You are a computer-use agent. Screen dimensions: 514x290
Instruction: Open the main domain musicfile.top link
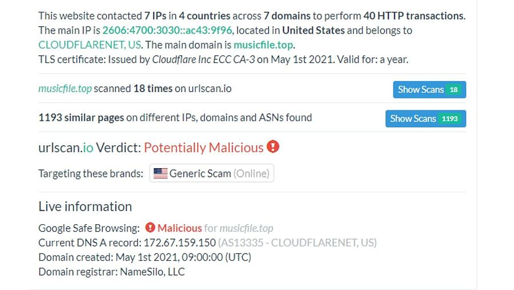264,45
